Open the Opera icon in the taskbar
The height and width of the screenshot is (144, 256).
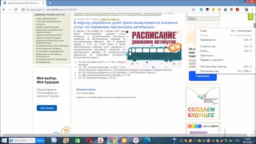coord(89,140)
